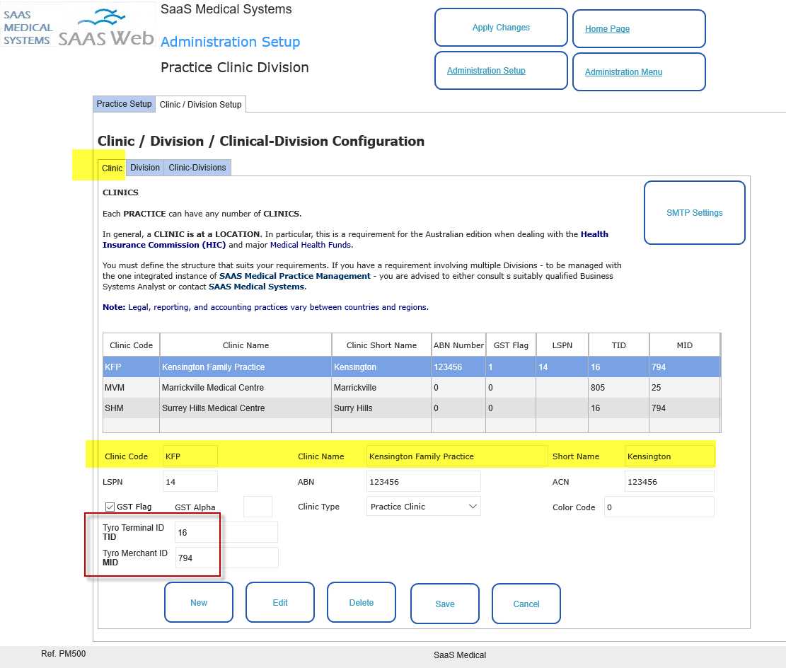This screenshot has width=786, height=668.
Task: Click the Tyro Merchant ID MID field
Action: tap(226, 558)
